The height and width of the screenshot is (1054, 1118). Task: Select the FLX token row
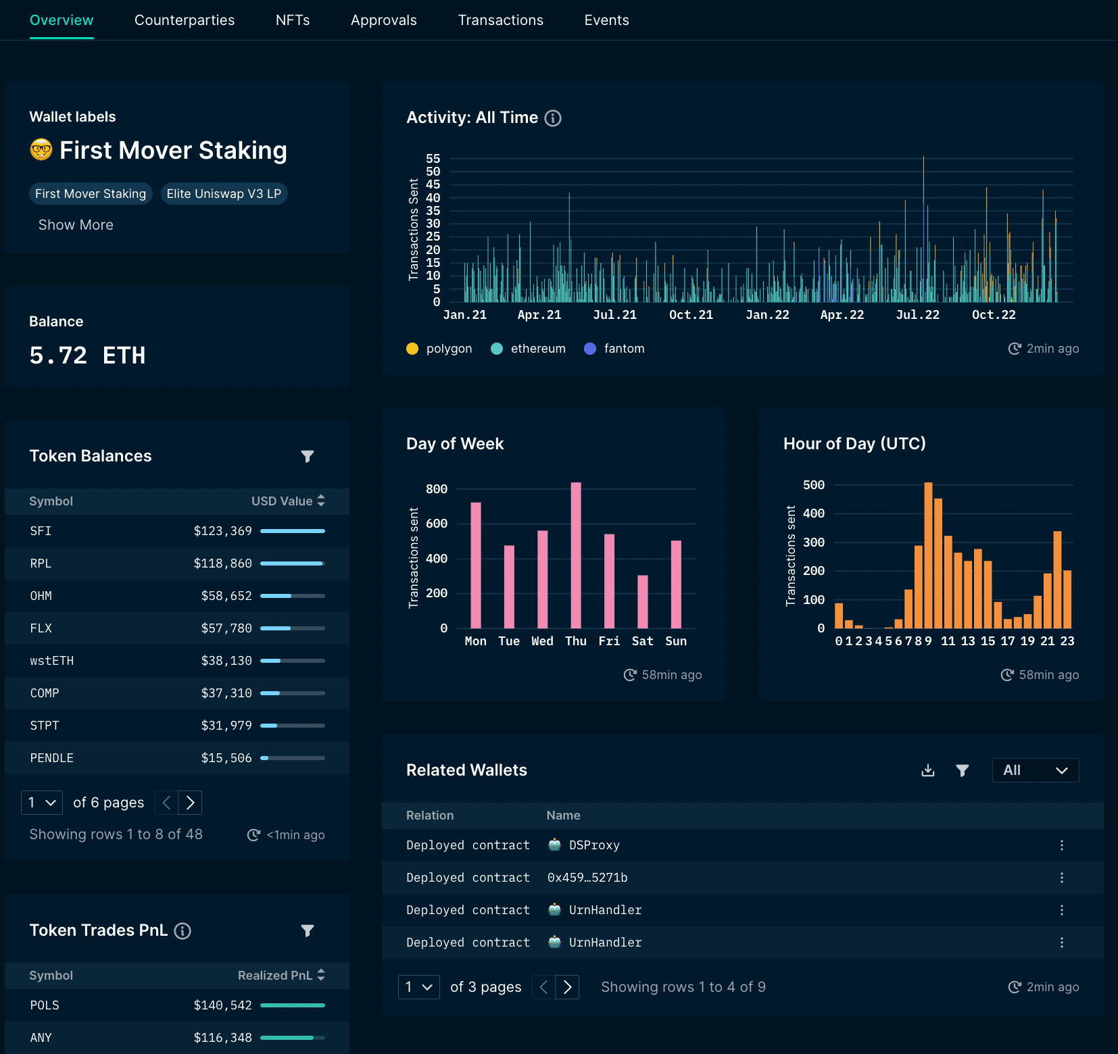tap(177, 628)
